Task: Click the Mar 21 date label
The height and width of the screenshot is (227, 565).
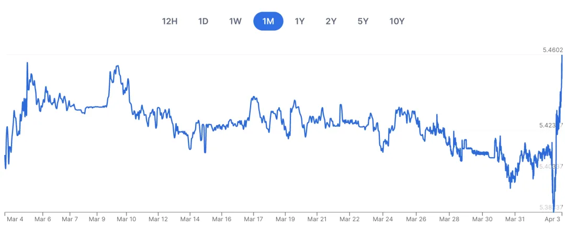Action: 317,219
